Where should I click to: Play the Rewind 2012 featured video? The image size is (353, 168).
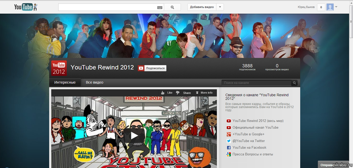point(134,135)
